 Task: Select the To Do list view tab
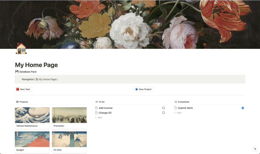(100, 102)
